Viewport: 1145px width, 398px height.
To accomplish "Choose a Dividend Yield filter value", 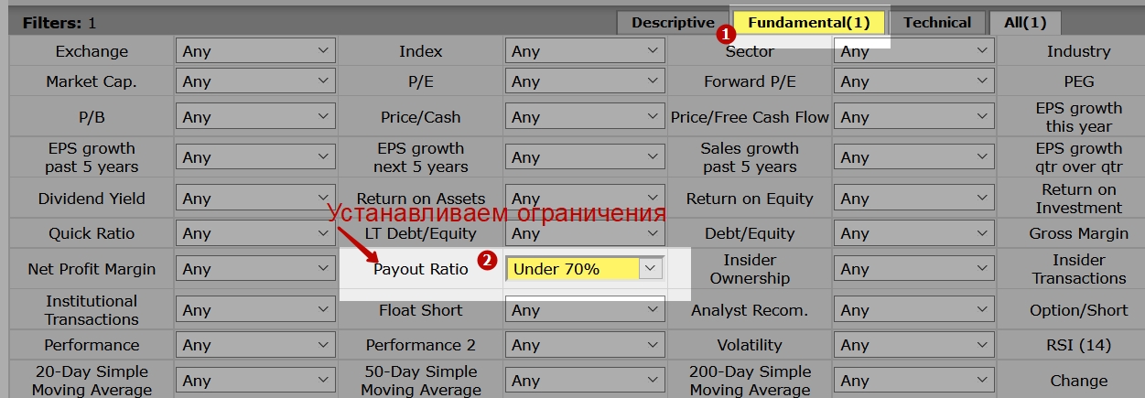I will click(255, 199).
